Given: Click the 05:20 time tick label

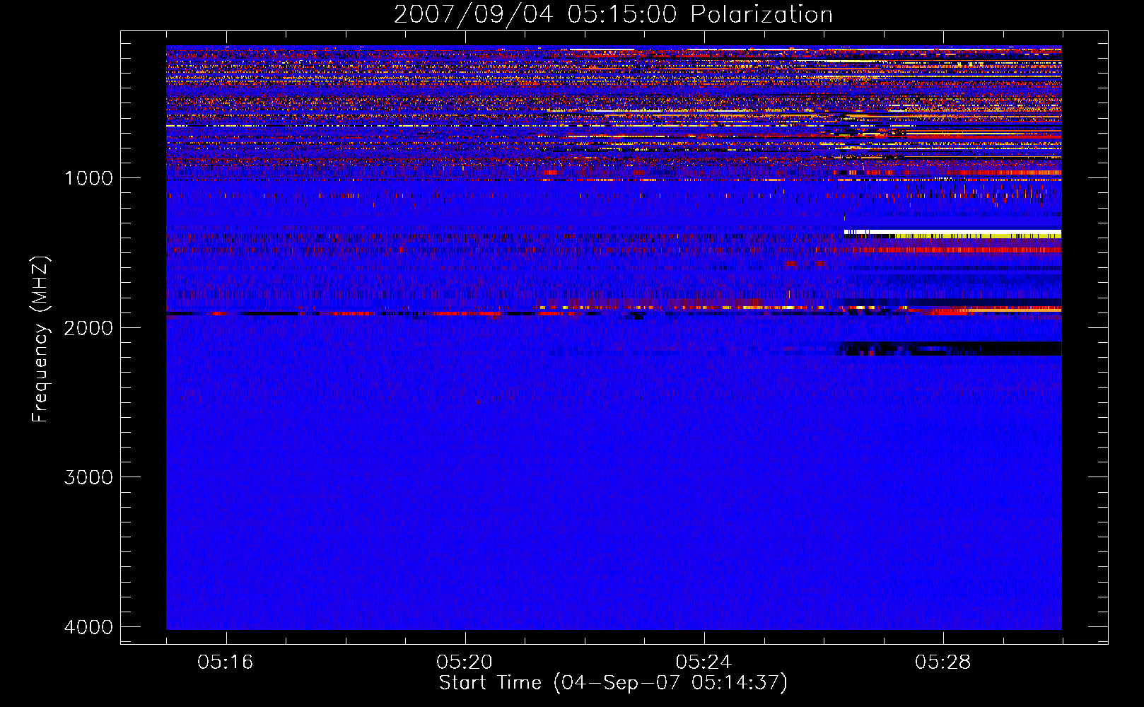Looking at the screenshot, I should (x=465, y=662).
